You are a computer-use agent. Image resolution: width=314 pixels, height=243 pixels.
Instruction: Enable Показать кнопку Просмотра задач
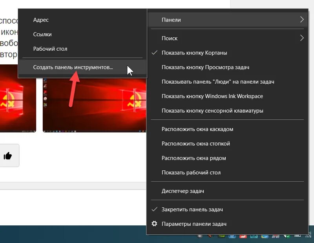227,67
